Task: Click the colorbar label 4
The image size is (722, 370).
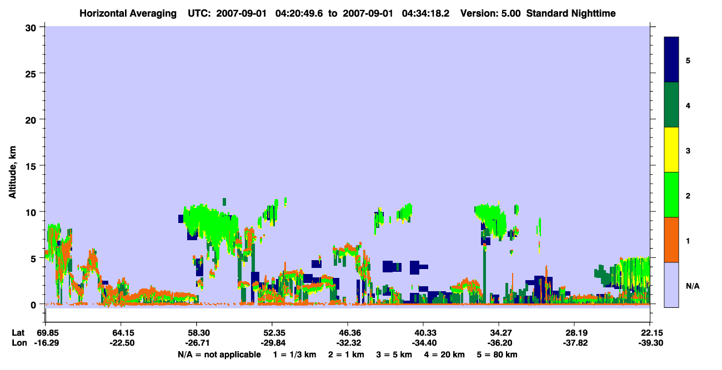Action: click(688, 105)
